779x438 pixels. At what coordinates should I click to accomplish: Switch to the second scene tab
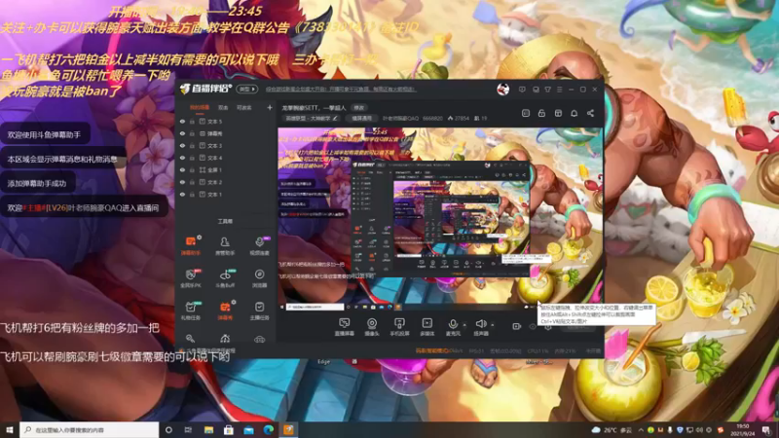[x=223, y=107]
